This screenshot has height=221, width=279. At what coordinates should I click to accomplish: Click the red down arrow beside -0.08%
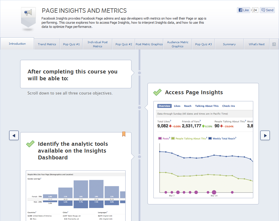click(170, 126)
